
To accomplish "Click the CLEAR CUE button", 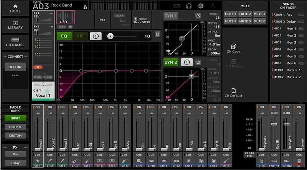I will pos(249,155).
